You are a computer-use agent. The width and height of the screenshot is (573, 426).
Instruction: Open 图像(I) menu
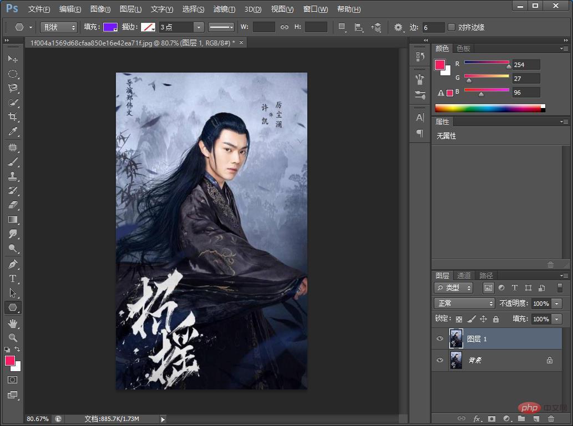pyautogui.click(x=100, y=9)
